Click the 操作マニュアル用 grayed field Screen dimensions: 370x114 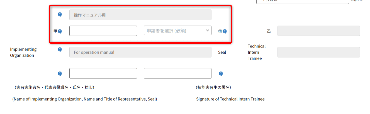(x=140, y=15)
